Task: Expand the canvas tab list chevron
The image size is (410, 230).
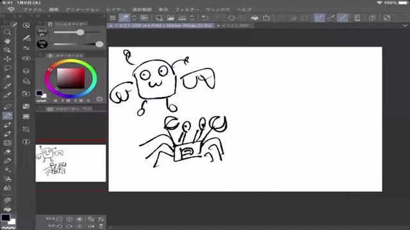Action: [x=405, y=26]
